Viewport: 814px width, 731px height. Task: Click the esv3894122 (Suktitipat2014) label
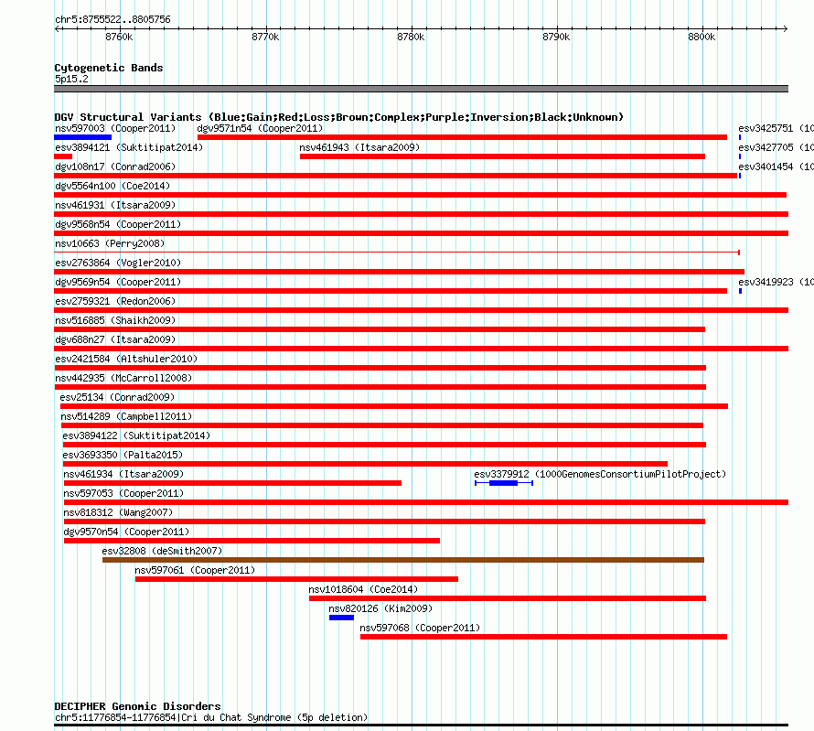click(136, 435)
